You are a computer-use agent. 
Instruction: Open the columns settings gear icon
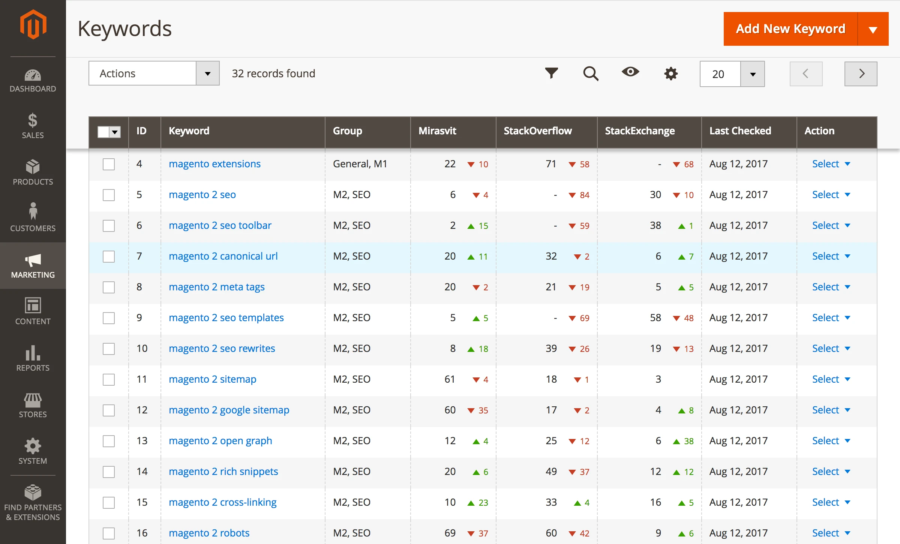point(671,74)
